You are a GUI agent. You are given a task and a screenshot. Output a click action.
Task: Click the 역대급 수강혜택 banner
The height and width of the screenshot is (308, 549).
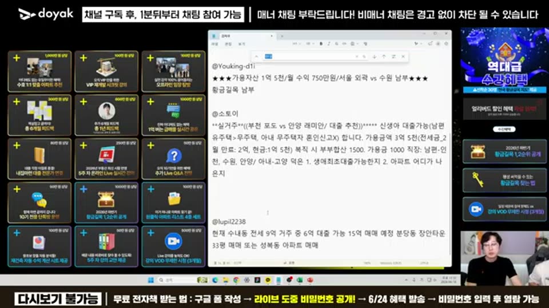[x=504, y=60]
